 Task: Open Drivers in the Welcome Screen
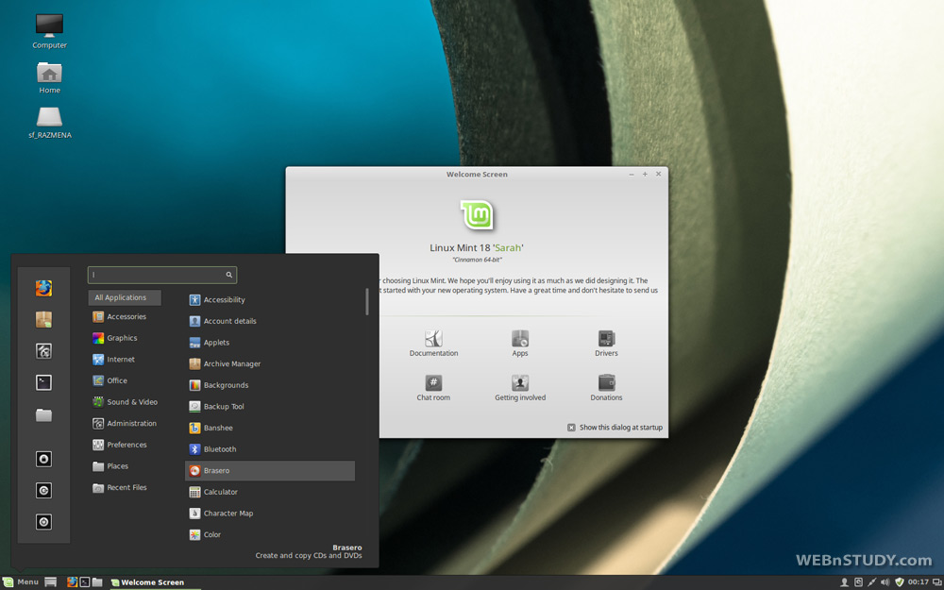click(606, 344)
